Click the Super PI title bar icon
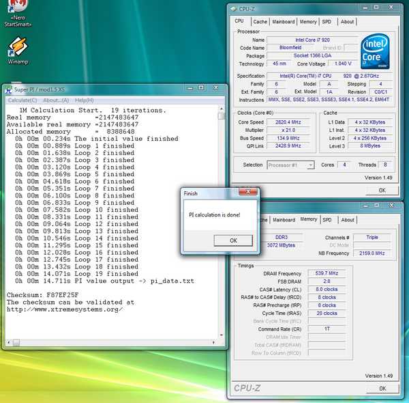 click(x=9, y=89)
